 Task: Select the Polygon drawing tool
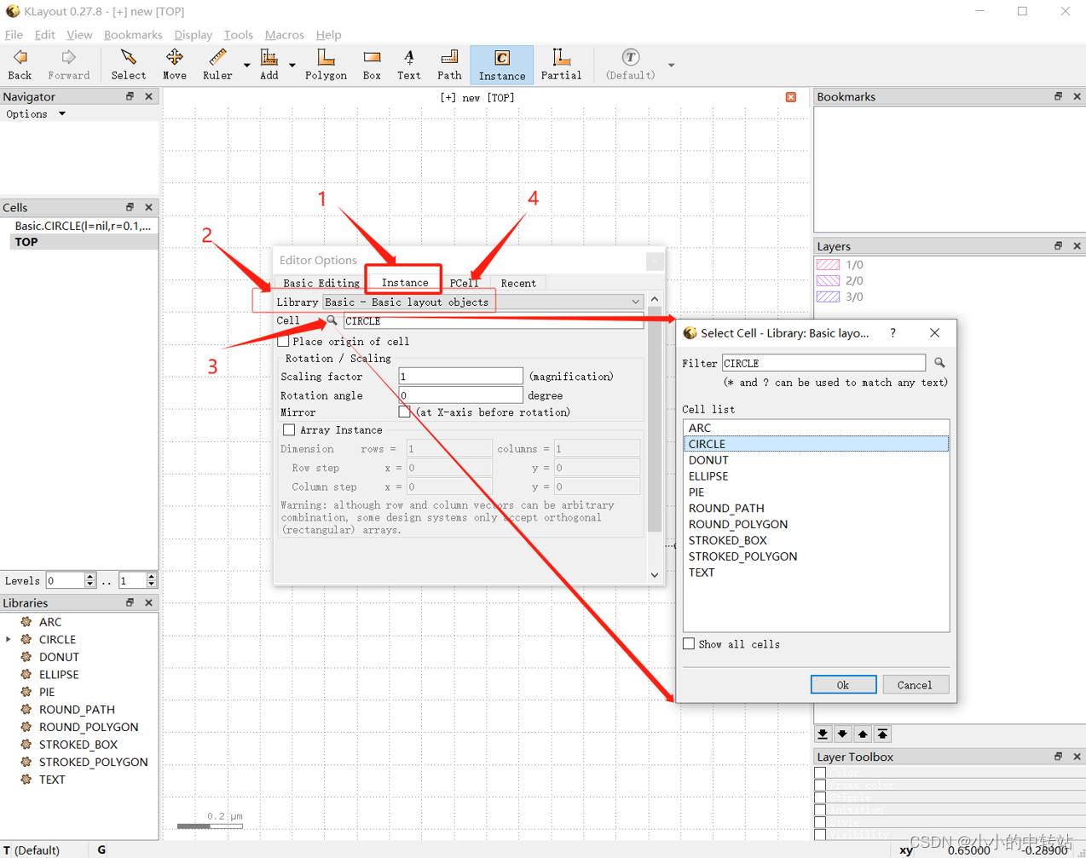pos(326,65)
